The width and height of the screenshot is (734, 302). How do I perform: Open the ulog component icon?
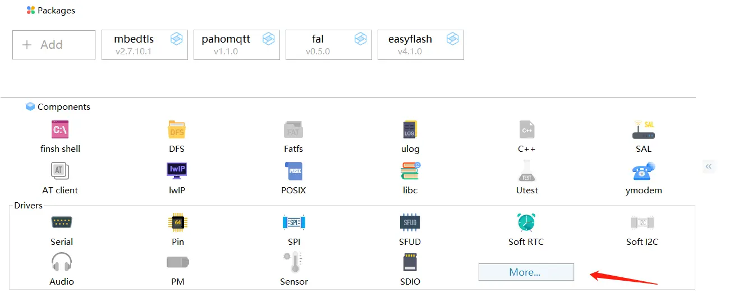point(410,130)
